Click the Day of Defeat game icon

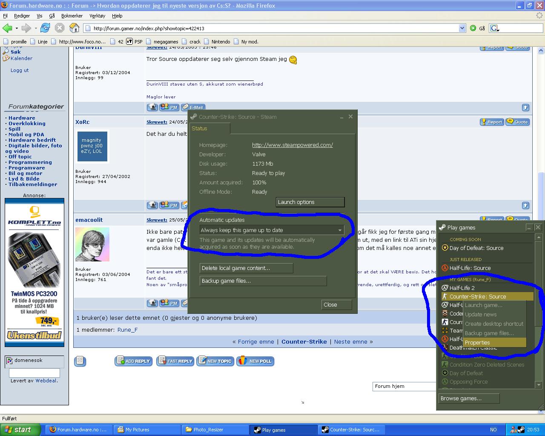coord(445,373)
